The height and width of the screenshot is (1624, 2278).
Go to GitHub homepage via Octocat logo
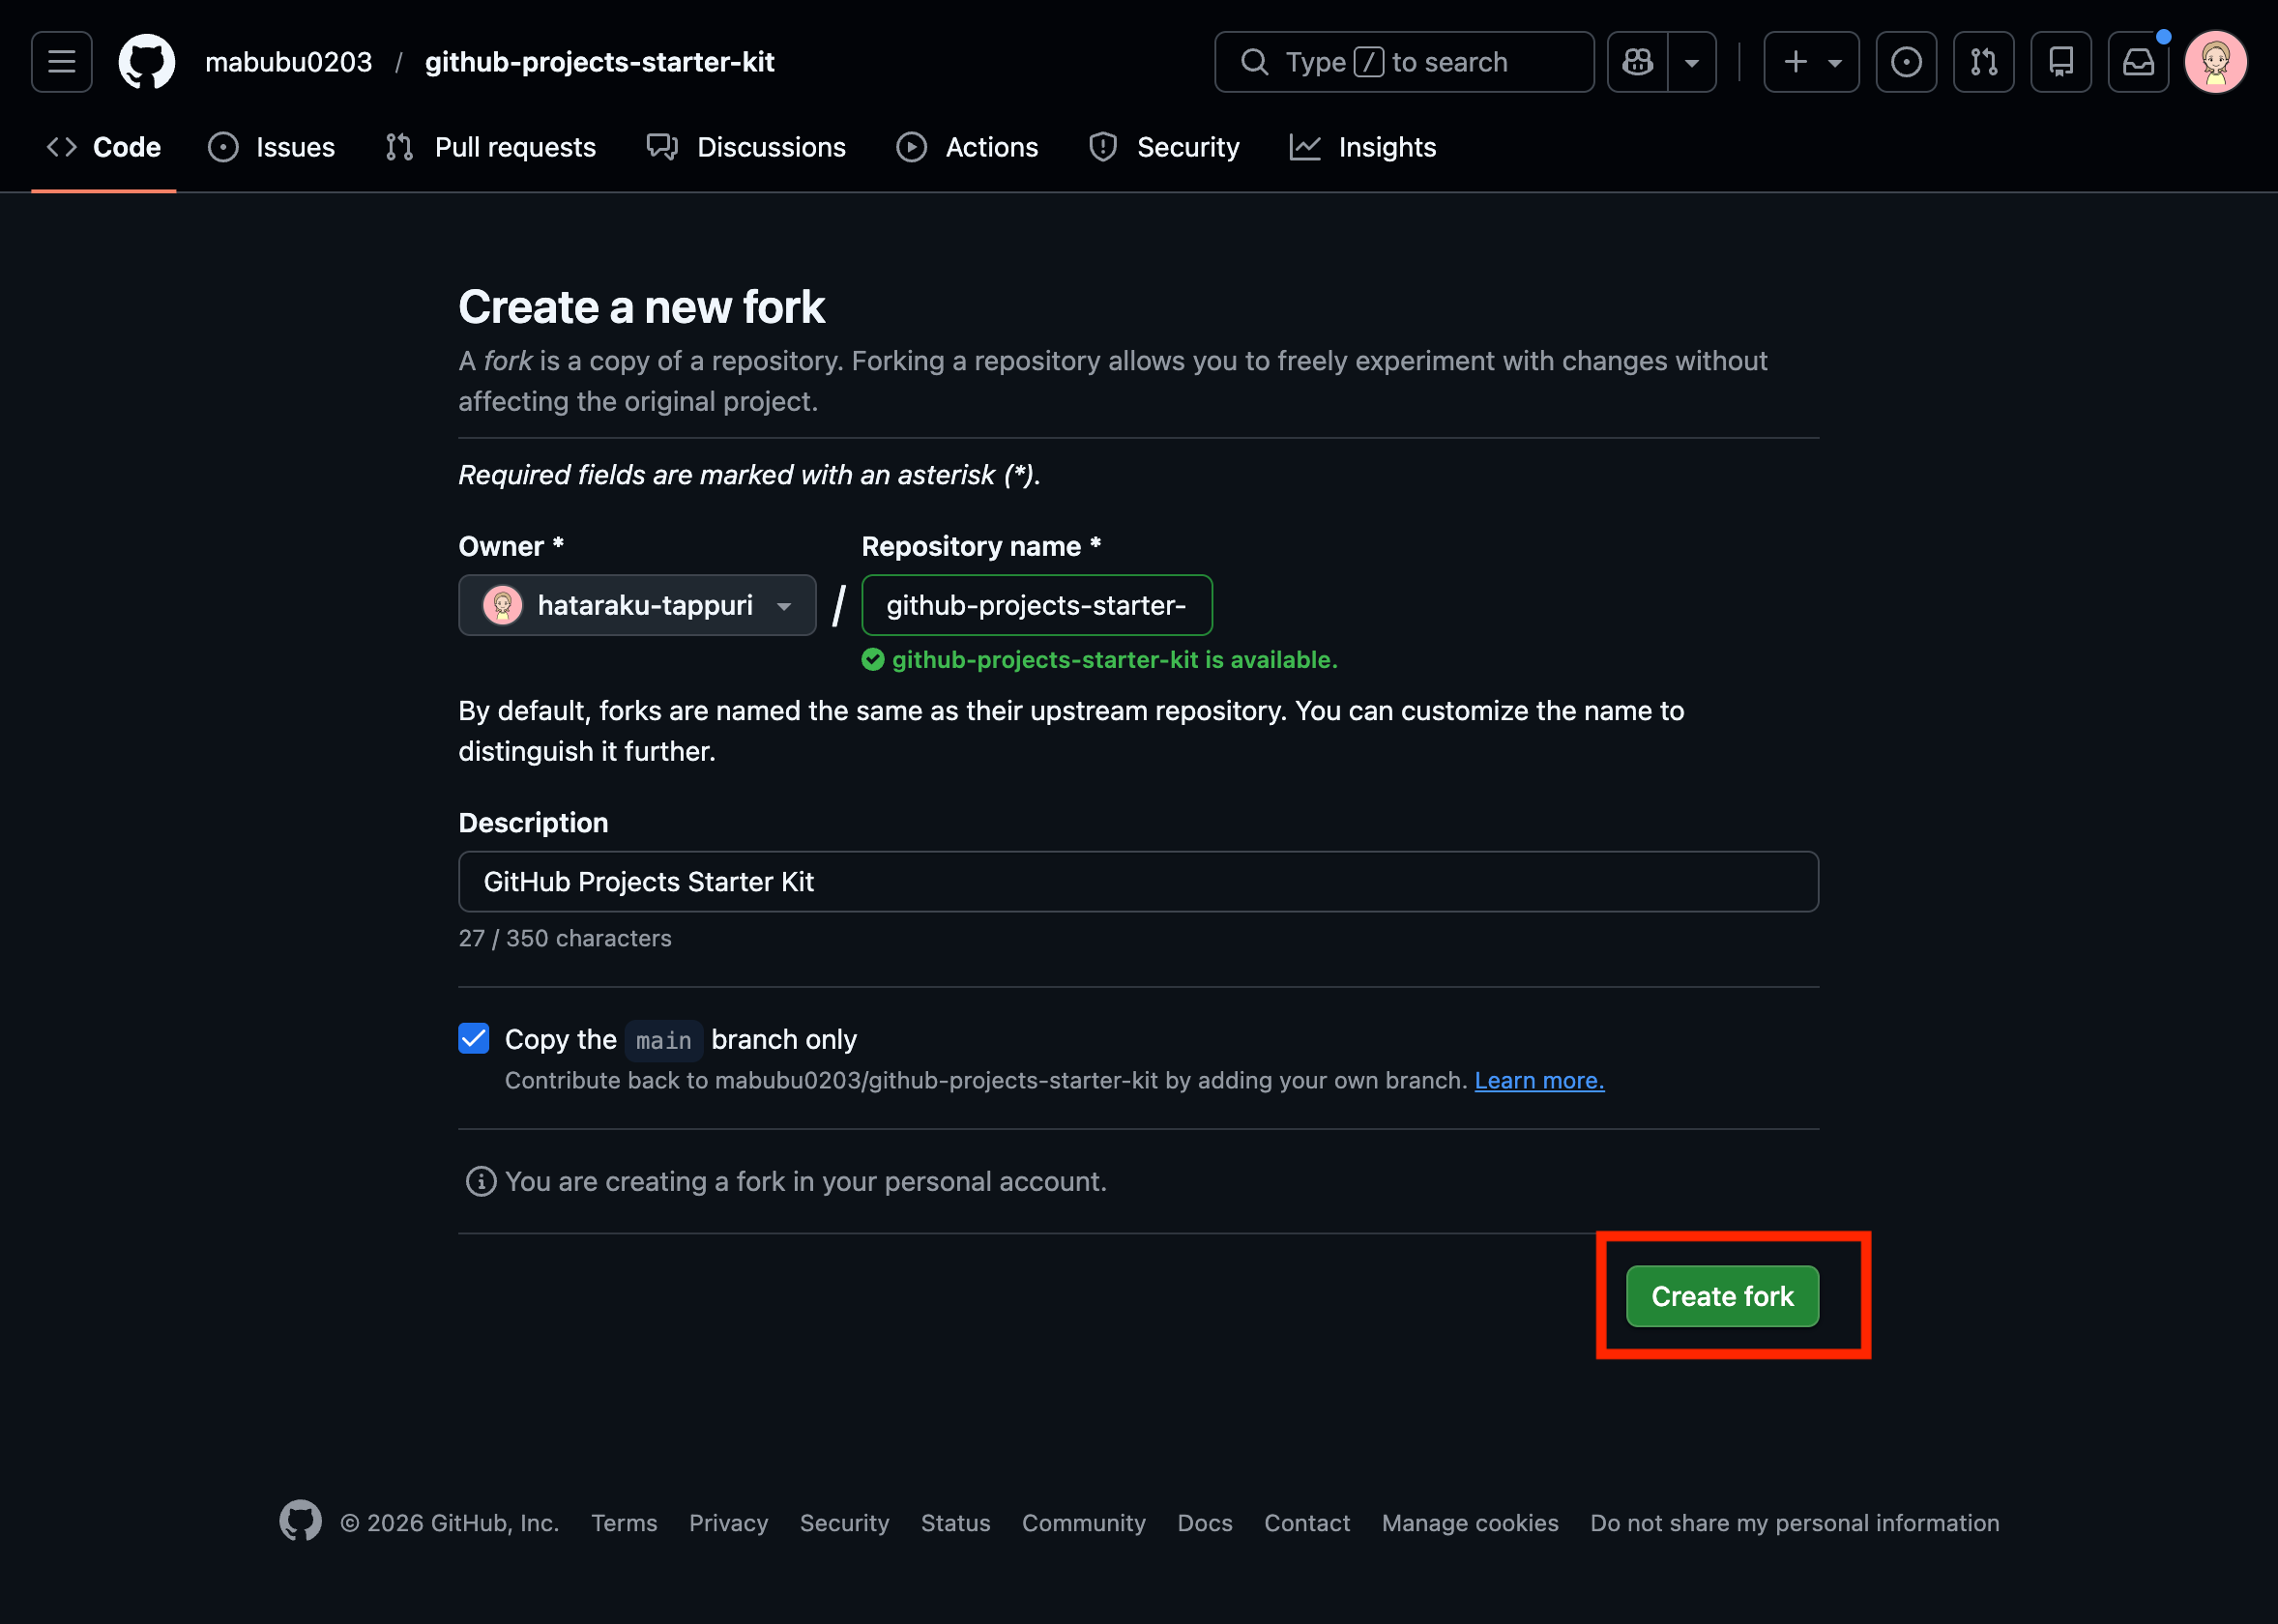[x=147, y=62]
